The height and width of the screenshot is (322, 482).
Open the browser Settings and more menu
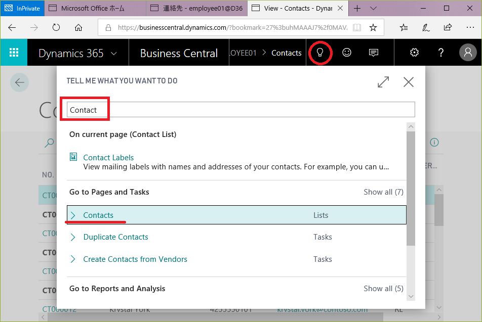click(470, 27)
